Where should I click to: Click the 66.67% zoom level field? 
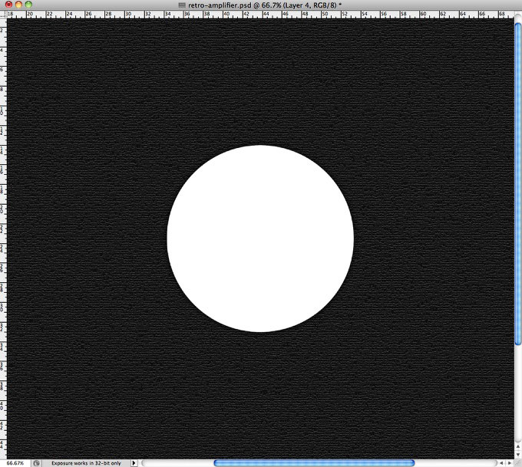tap(15, 463)
